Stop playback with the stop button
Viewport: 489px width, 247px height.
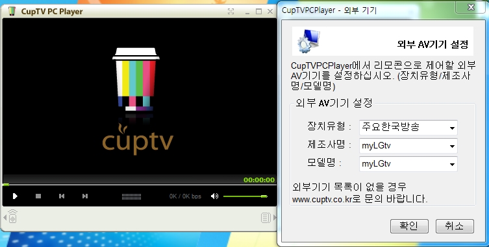pos(38,196)
